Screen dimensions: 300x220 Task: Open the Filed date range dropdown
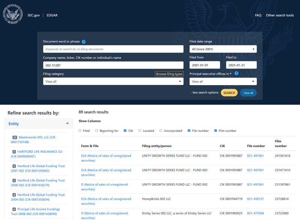223,49
